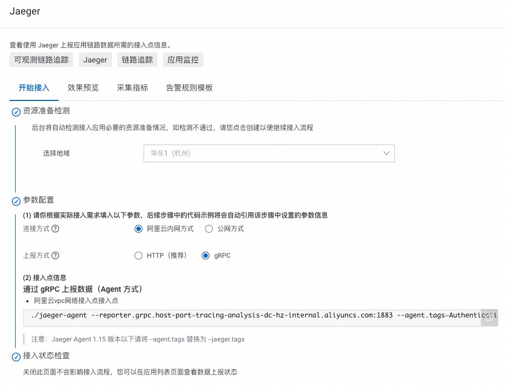Click the 选择地域 label
Screen dimensions: 505x385
pyautogui.click(x=56, y=153)
